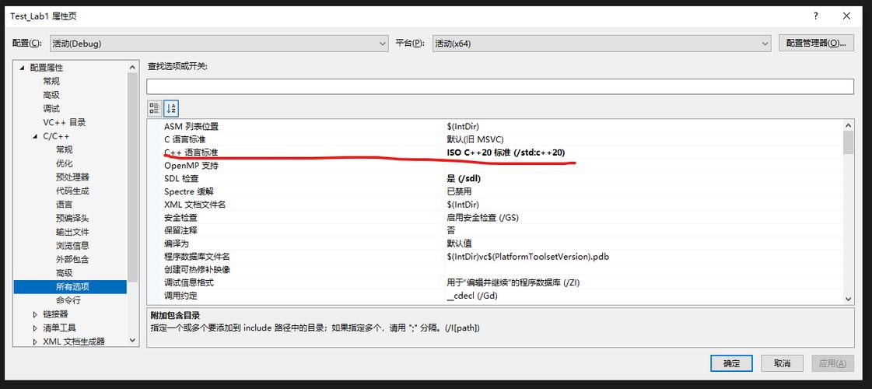Click the C++ 语言标准 property

click(191, 152)
